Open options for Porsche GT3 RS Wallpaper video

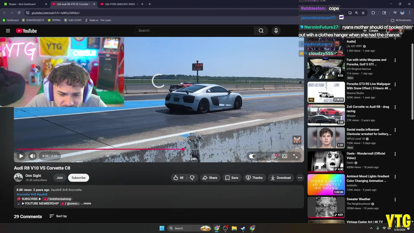[x=395, y=84]
